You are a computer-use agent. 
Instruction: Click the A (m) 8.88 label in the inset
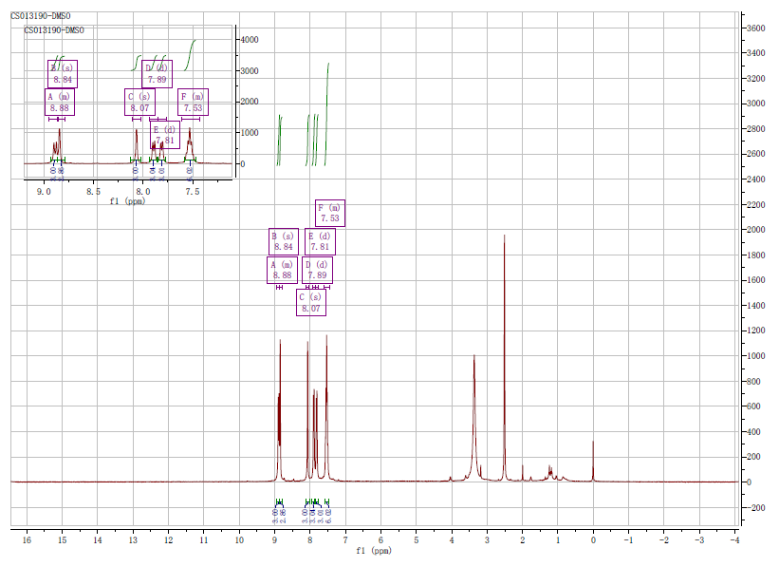tap(59, 103)
